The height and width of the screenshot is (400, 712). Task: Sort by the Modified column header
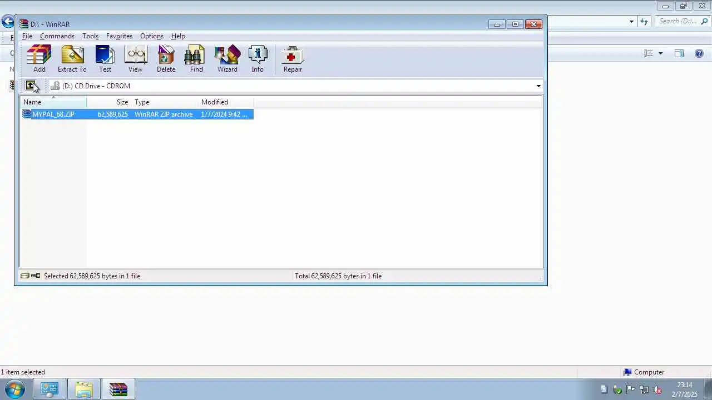point(226,102)
